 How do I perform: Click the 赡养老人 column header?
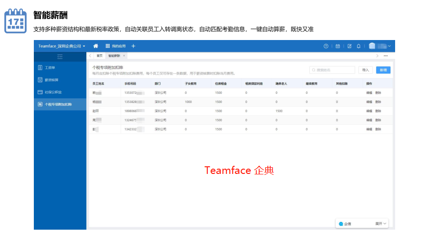click(x=281, y=83)
